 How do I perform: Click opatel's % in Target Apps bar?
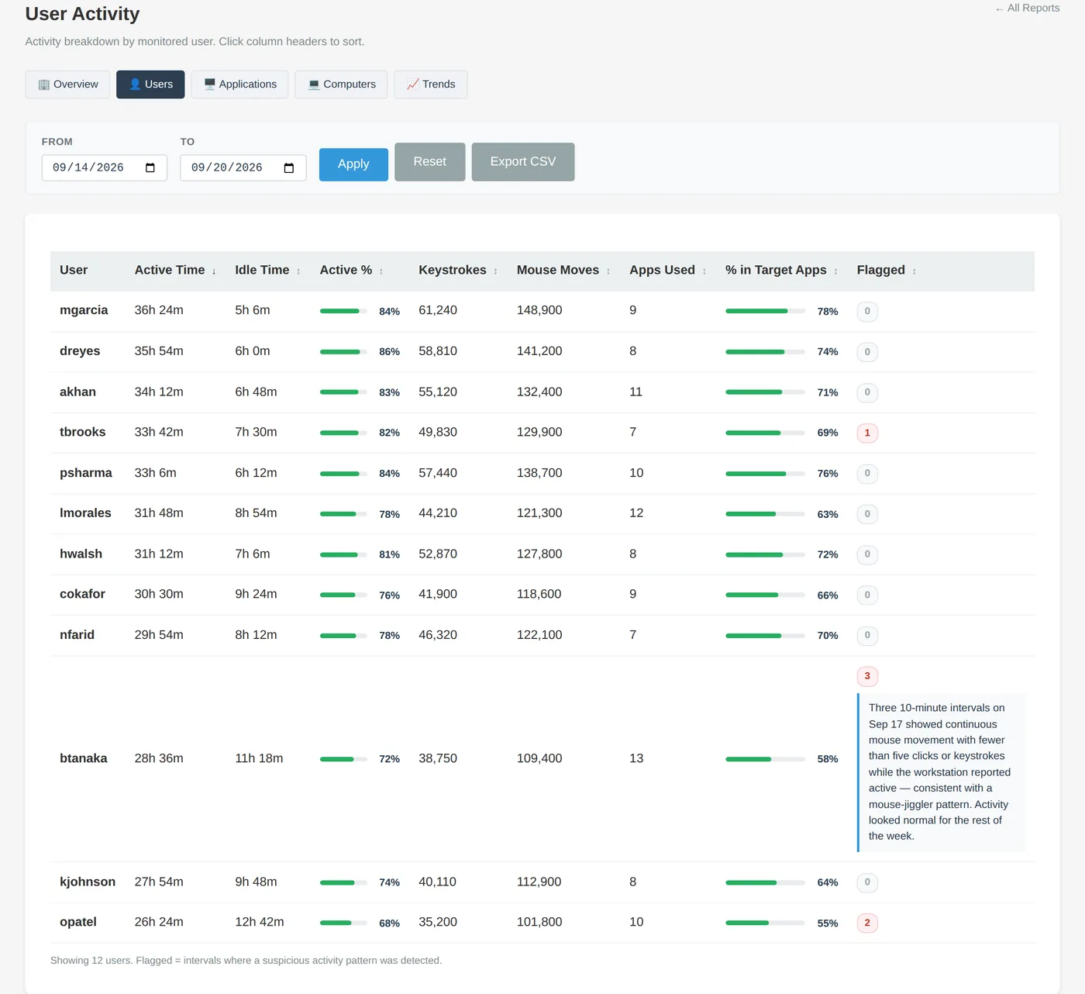coord(765,923)
